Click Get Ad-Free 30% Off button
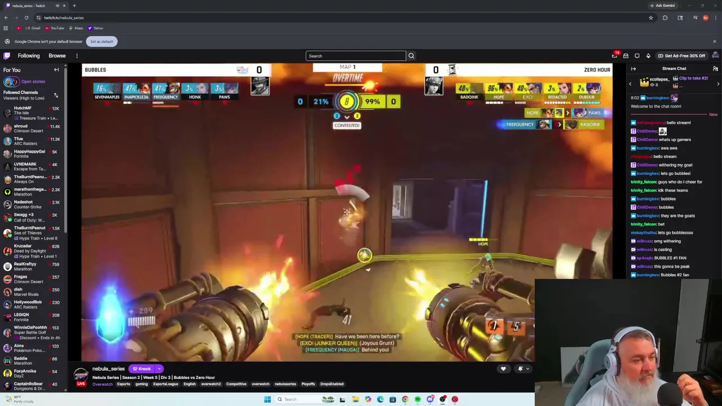This screenshot has width=722, height=406. (x=681, y=56)
